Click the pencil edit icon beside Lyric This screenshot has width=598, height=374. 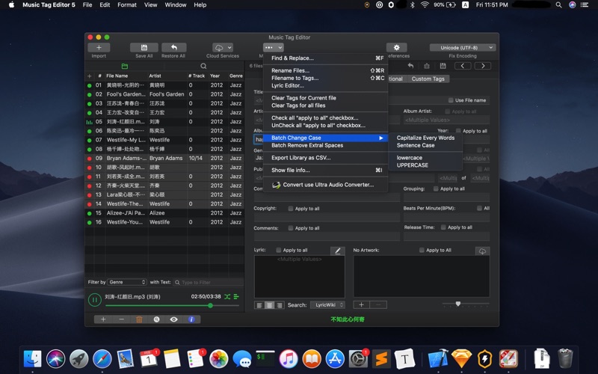pos(337,251)
